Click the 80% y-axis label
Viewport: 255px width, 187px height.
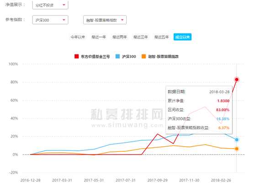[14, 82]
